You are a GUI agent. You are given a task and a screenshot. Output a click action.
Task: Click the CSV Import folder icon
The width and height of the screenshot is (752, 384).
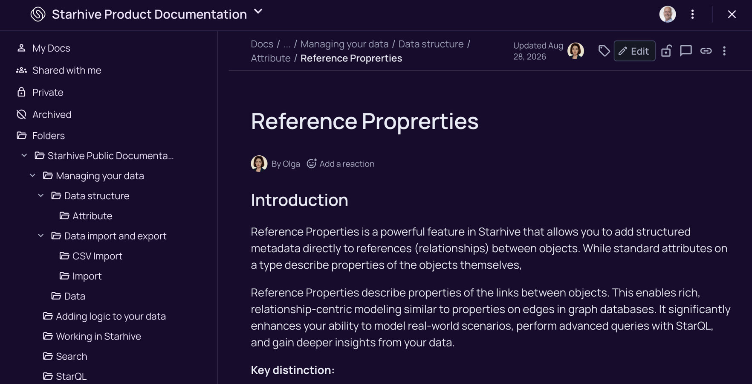pyautogui.click(x=64, y=256)
